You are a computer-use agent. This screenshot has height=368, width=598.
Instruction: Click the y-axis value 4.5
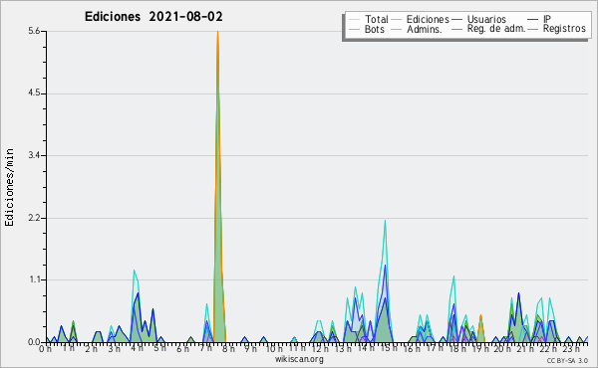point(34,93)
